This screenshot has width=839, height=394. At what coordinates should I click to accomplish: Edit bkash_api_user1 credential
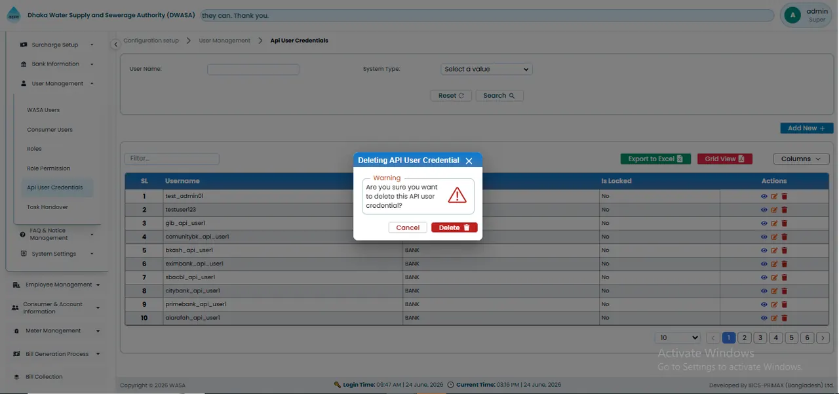click(774, 250)
